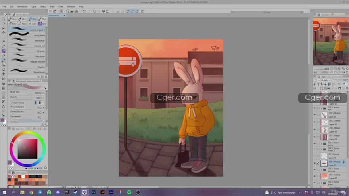
Task: Toggle visibility of Layer 54
Action: [315, 115]
